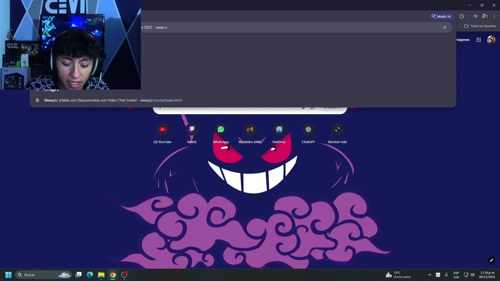This screenshot has height=281, width=500.
Task: Click the customize Chrome pencil button
Action: tap(491, 260)
